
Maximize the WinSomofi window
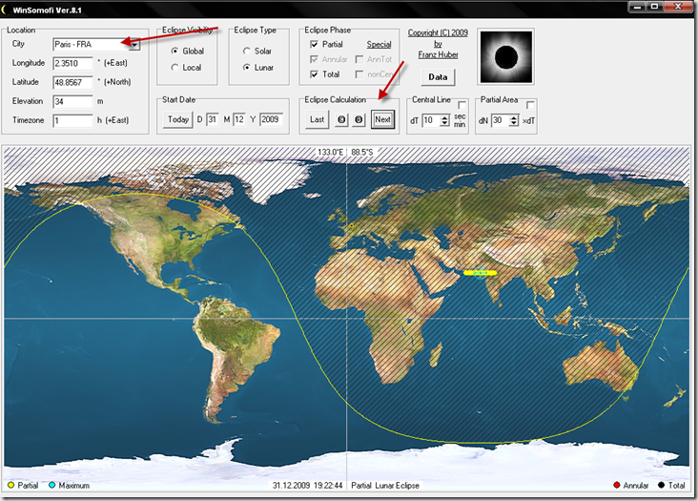654,7
